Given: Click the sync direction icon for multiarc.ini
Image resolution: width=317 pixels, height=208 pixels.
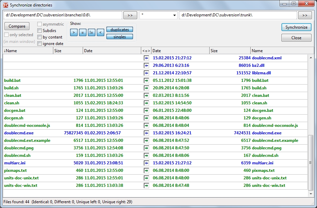Looking at the screenshot, I should click(146, 163).
